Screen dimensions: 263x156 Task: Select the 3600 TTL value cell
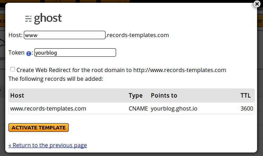(x=247, y=108)
